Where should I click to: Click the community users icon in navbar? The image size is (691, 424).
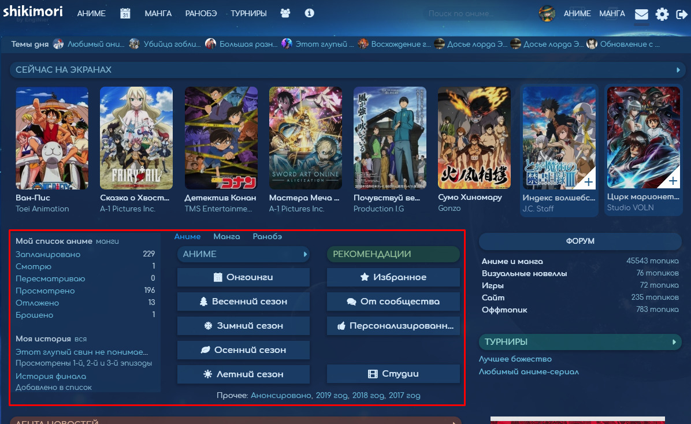click(285, 13)
